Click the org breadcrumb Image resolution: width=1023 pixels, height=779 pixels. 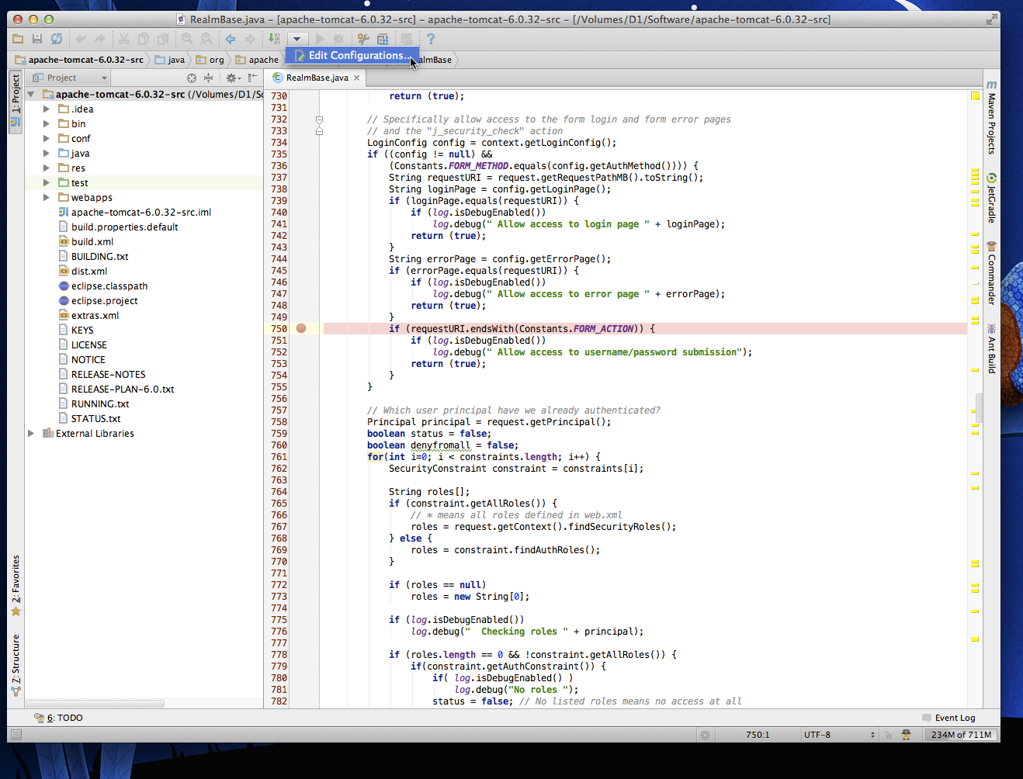point(210,60)
